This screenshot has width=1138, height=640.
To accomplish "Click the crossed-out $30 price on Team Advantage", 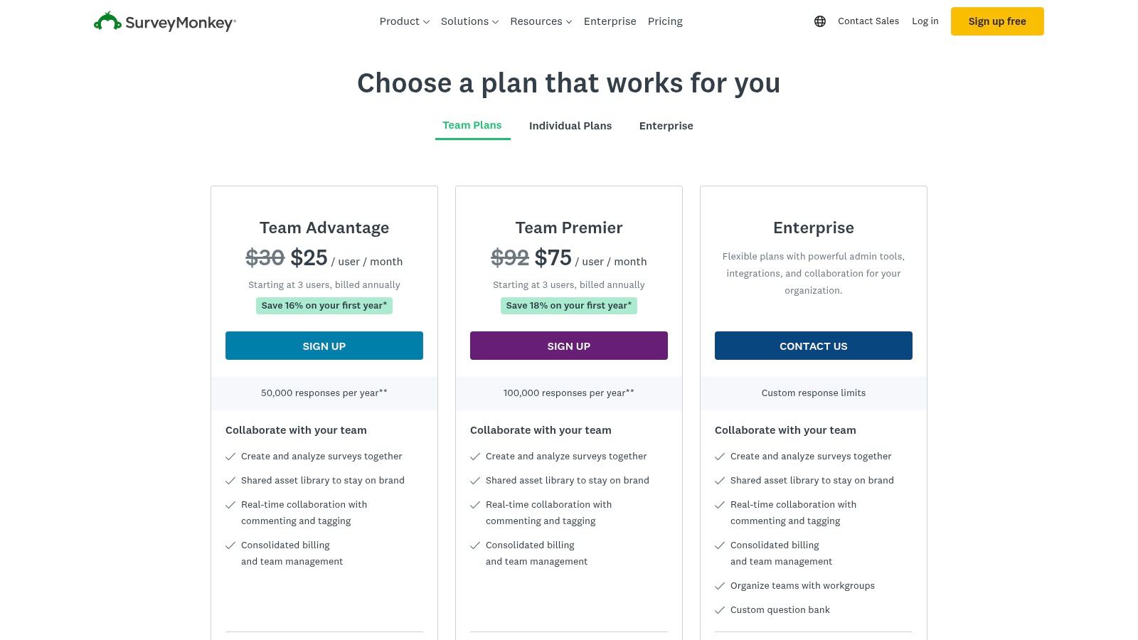I will (264, 257).
